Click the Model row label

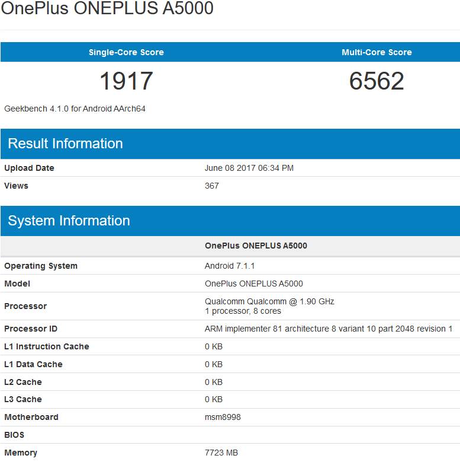(x=17, y=284)
